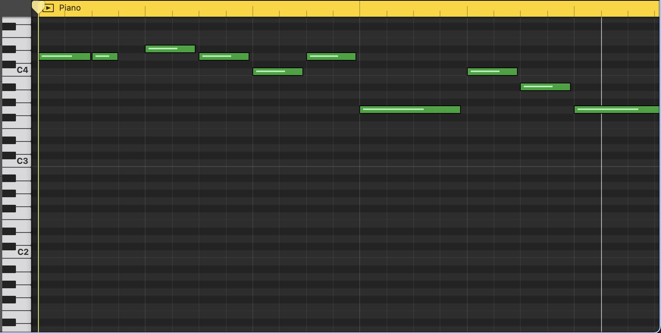Select the D4 note just before the long G3
The width and height of the screenshot is (661, 333).
[331, 57]
